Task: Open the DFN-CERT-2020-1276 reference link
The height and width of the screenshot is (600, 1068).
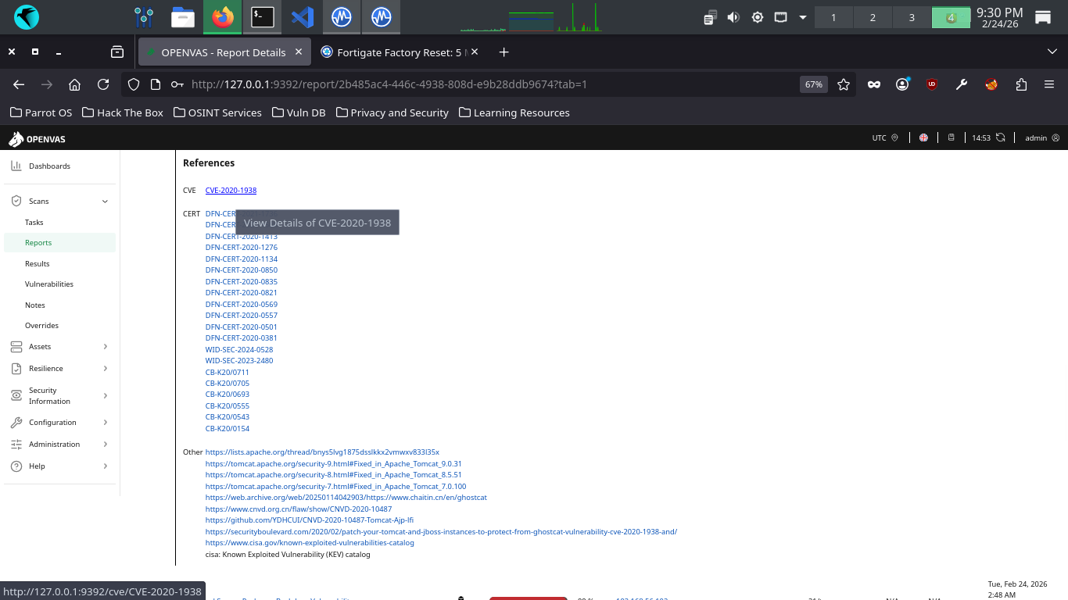Action: click(241, 248)
